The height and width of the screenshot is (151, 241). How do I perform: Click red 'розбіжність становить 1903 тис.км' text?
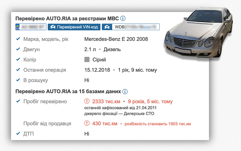tap(157, 124)
